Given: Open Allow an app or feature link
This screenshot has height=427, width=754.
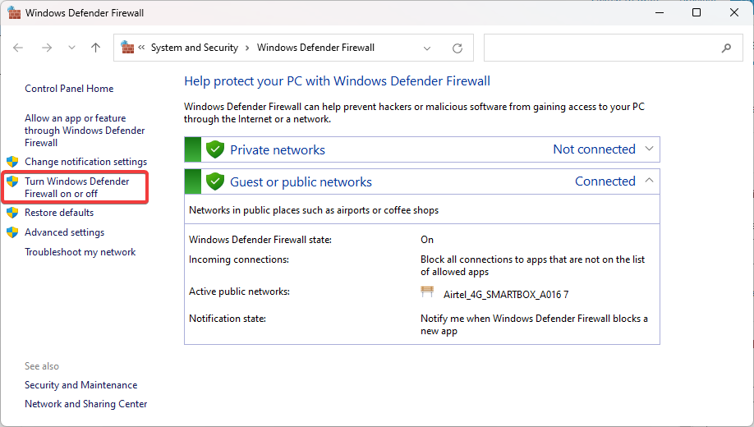Looking at the screenshot, I should point(85,131).
